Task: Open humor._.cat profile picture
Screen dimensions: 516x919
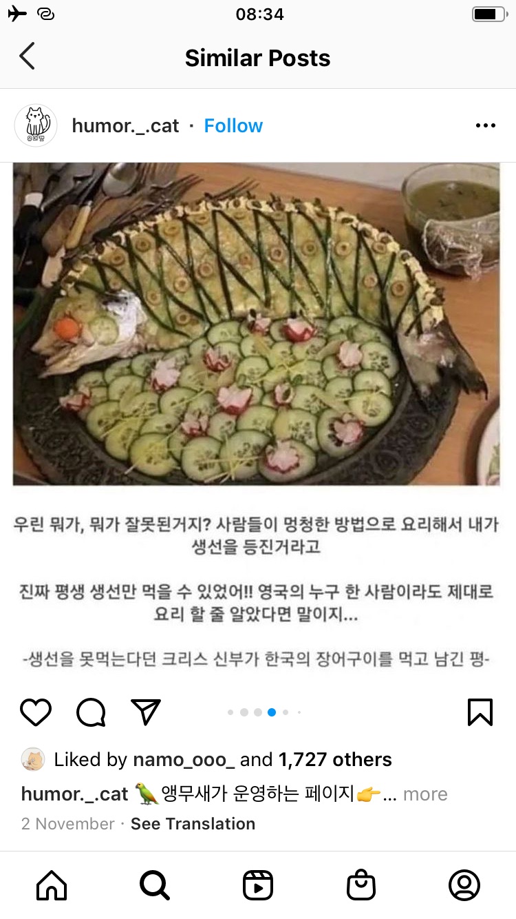Action: (36, 125)
